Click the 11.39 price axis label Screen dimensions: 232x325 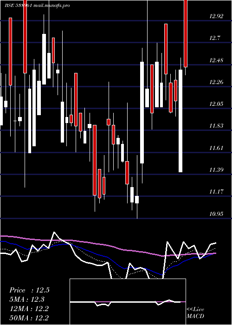(x=216, y=170)
